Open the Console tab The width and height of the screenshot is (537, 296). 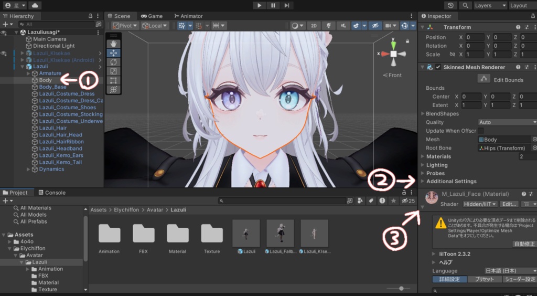(x=52, y=193)
